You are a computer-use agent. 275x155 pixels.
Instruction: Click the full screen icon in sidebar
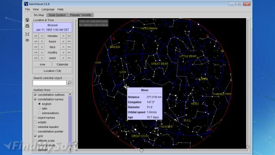coord(27,34)
